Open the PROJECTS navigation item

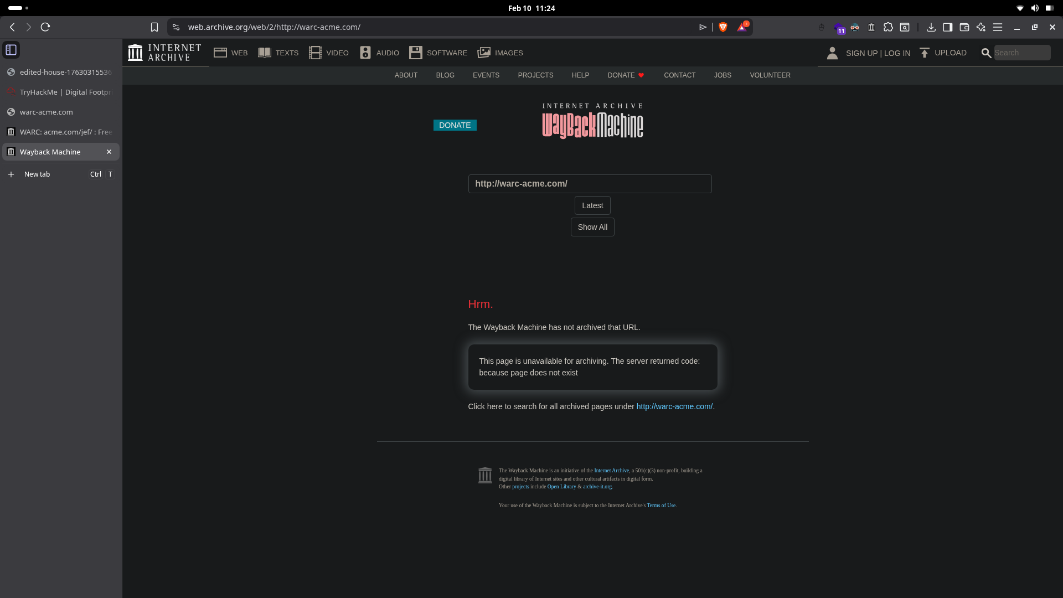pos(535,75)
